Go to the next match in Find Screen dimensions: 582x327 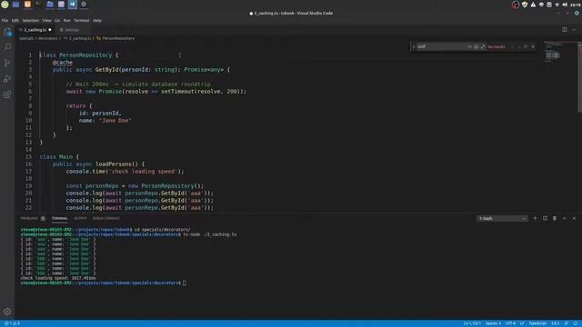pos(519,46)
